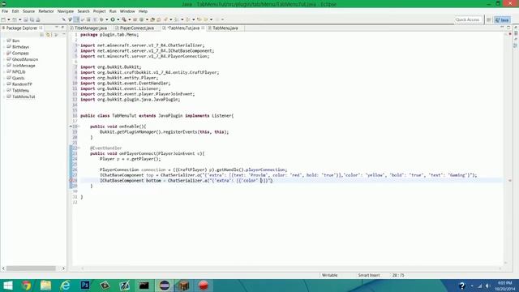The width and height of the screenshot is (519, 292).
Task: Click the Save toolbar icon
Action: (26, 19)
